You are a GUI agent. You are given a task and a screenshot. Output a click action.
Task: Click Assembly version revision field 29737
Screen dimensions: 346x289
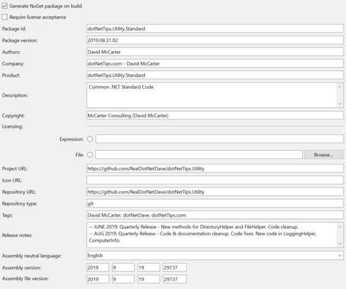click(x=175, y=268)
